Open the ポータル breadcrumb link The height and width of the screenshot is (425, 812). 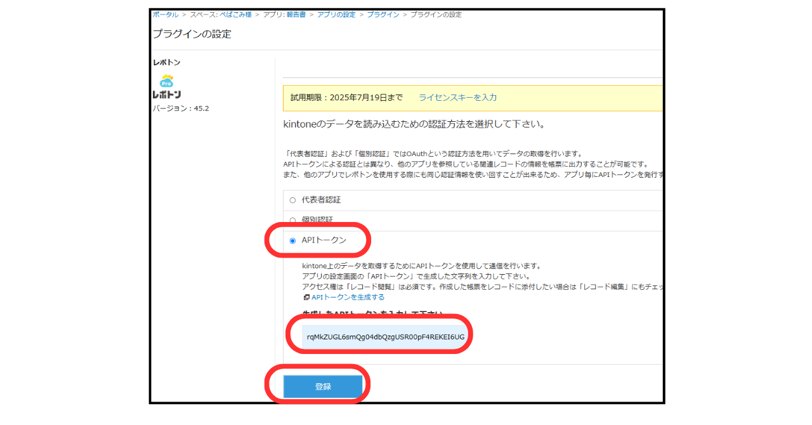tap(165, 15)
